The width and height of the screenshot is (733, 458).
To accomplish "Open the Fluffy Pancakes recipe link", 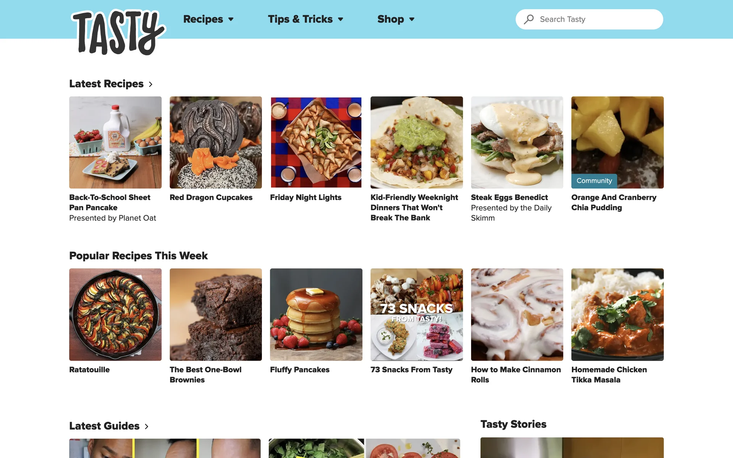I will [x=300, y=369].
